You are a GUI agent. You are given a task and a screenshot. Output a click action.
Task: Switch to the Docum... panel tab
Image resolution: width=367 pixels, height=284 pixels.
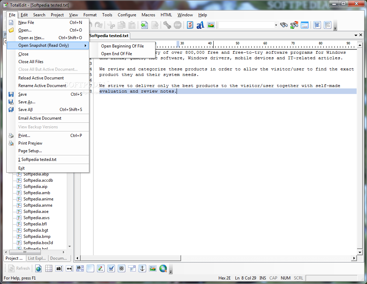(59, 258)
